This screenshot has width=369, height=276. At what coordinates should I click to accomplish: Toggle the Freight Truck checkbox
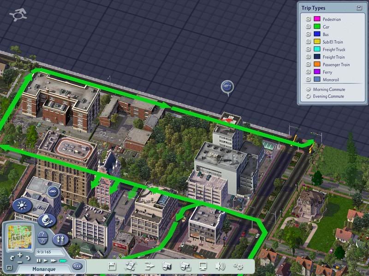pyautogui.click(x=308, y=49)
